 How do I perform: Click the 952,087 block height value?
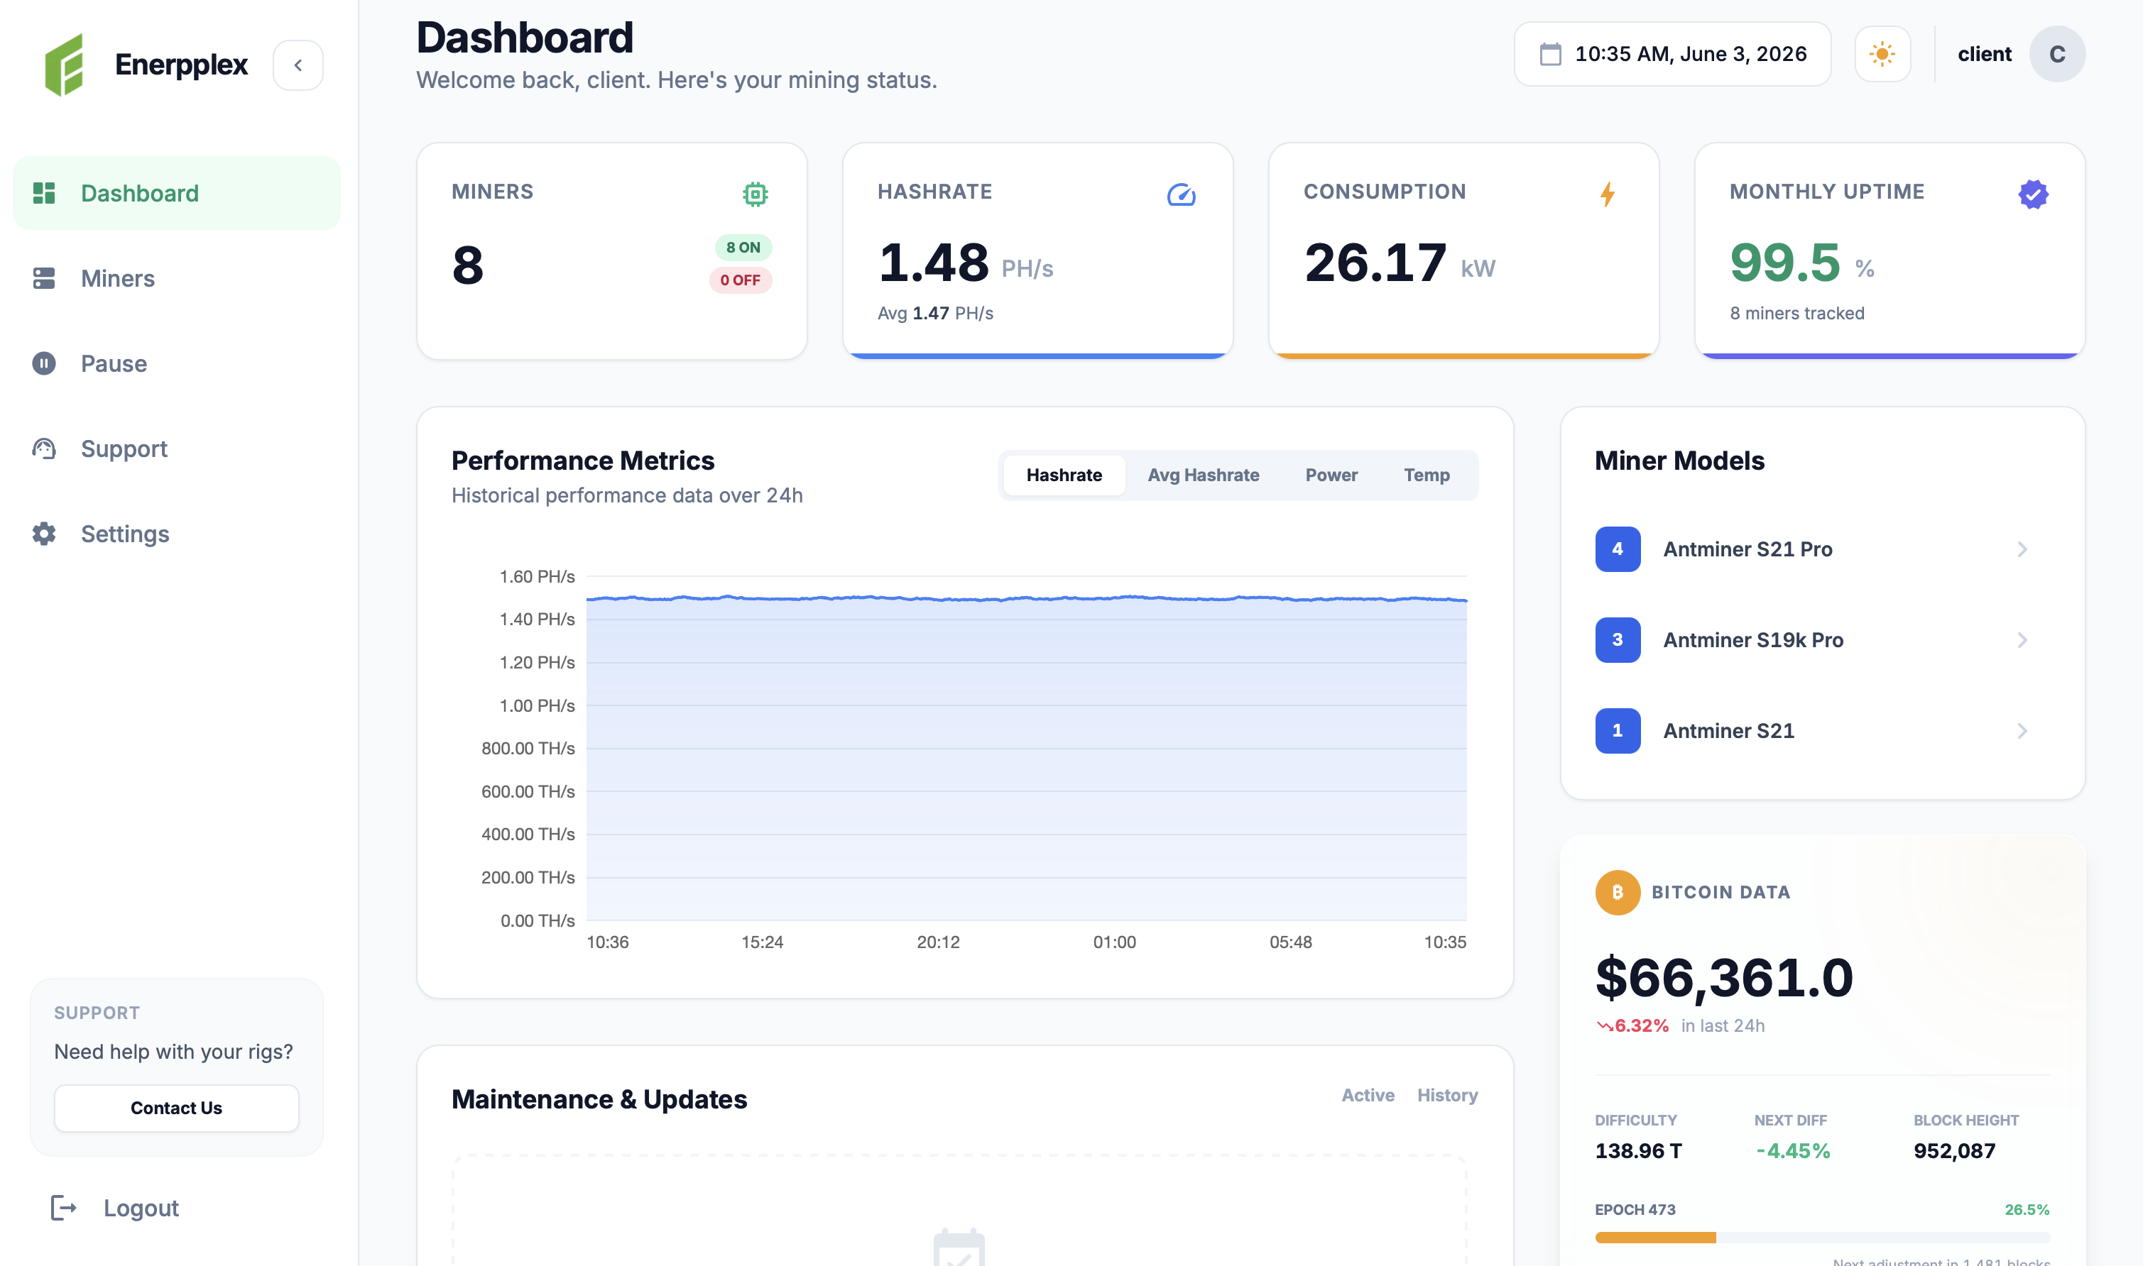pyautogui.click(x=1954, y=1151)
